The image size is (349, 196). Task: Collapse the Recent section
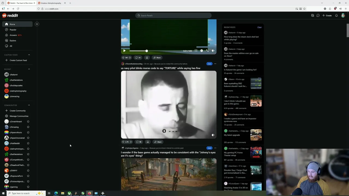click(x=29, y=69)
